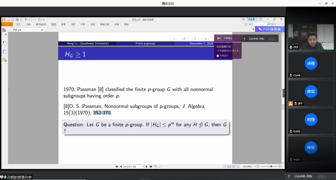Click the print icon in quick access toolbar
Viewport: 336px width, 180px height.
(x=17, y=20)
